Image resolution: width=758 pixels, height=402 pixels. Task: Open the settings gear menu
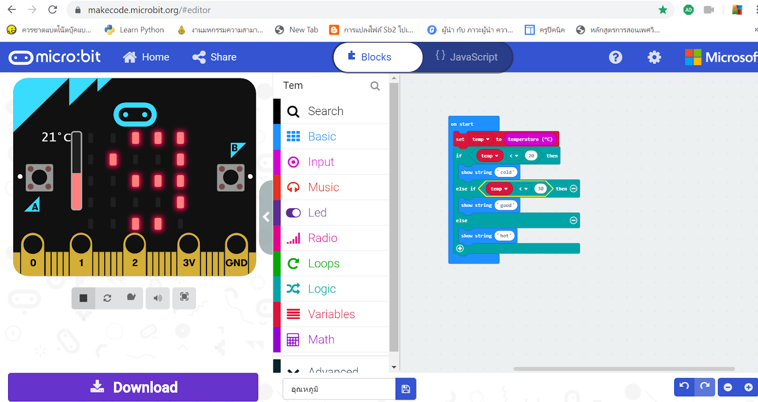(654, 57)
